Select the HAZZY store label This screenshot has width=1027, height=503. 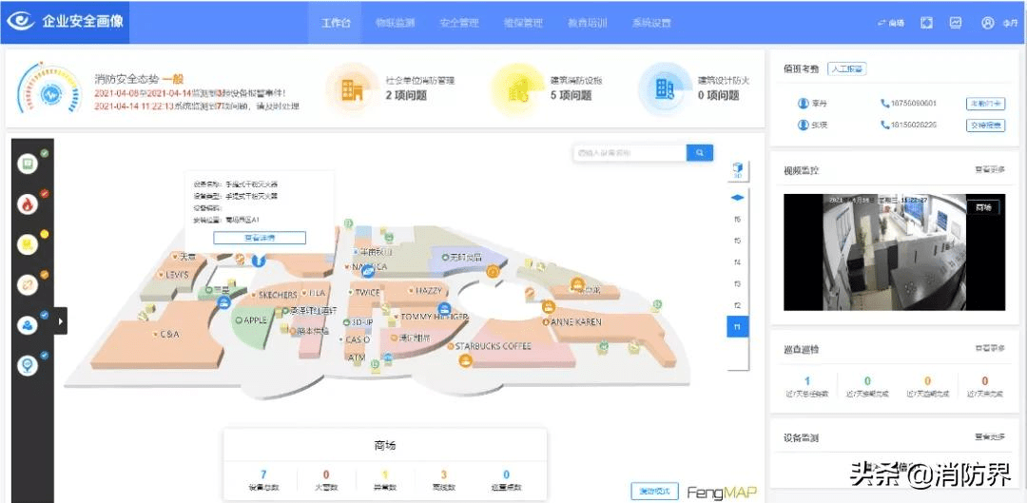coord(426,291)
